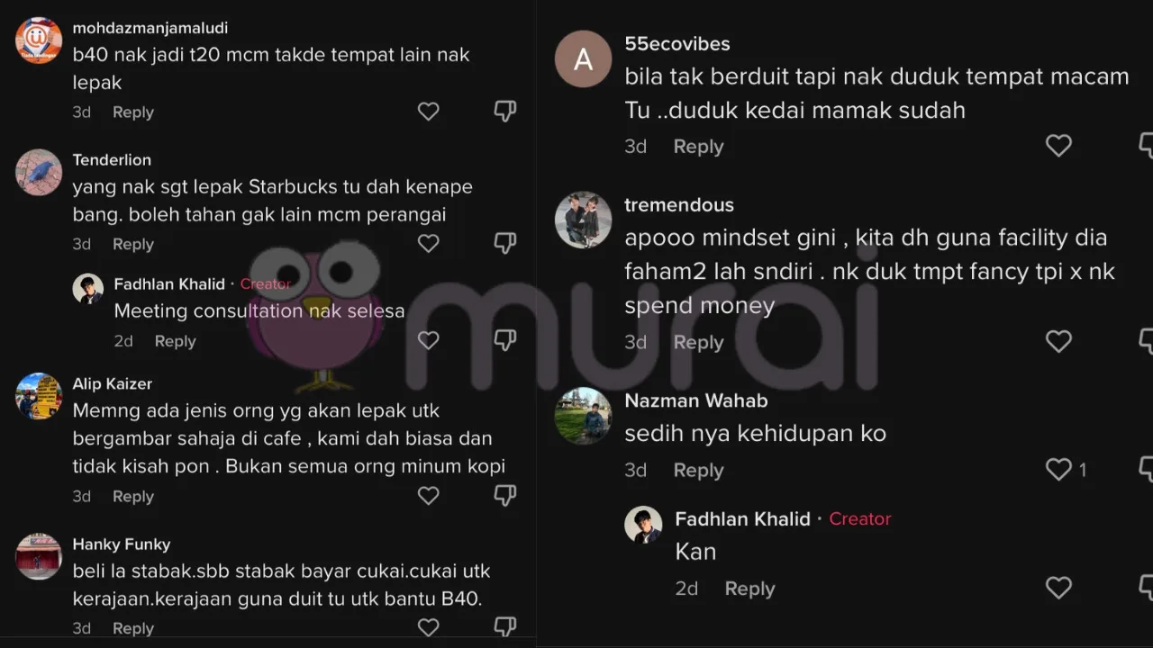This screenshot has width=1153, height=648.
Task: Like Tenderlion's Starbucks comment
Action: pos(429,244)
